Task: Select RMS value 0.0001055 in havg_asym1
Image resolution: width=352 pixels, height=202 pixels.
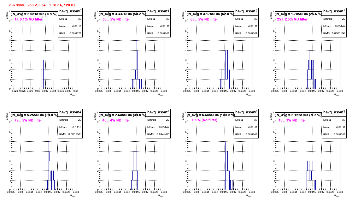Action: (163, 33)
